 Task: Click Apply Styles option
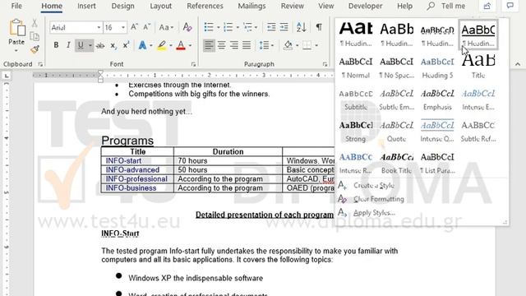pos(374,213)
